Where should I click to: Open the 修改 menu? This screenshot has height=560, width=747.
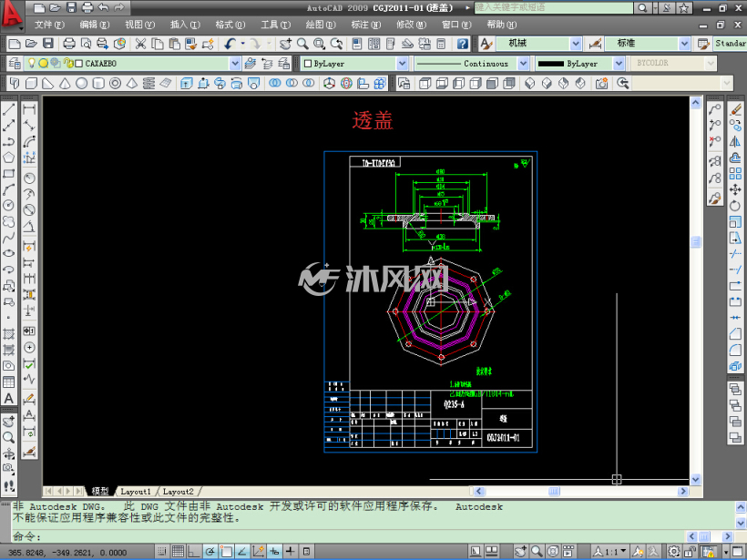coord(411,25)
